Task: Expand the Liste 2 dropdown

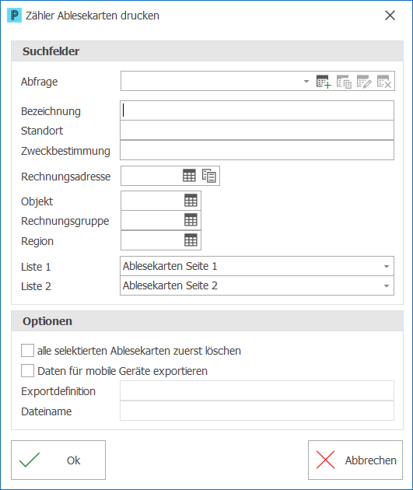Action: (x=387, y=285)
